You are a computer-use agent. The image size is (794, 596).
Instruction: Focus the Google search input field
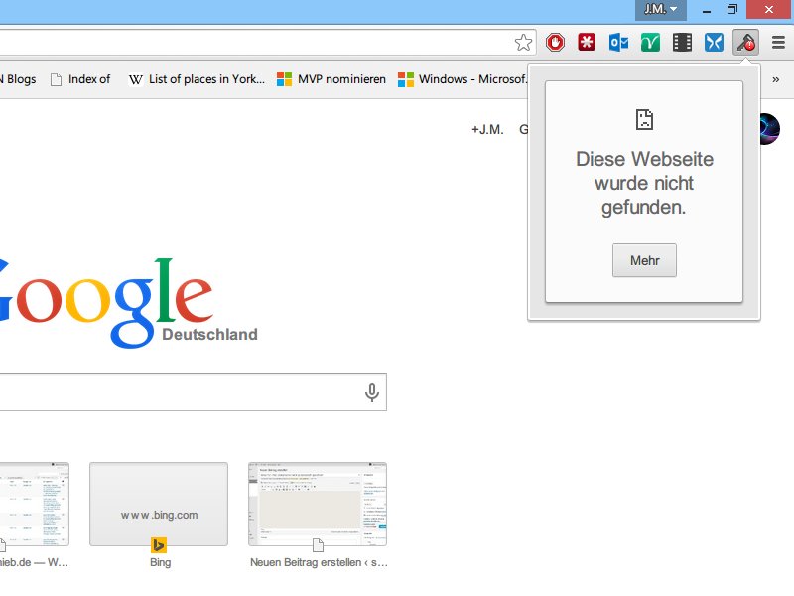(x=193, y=392)
